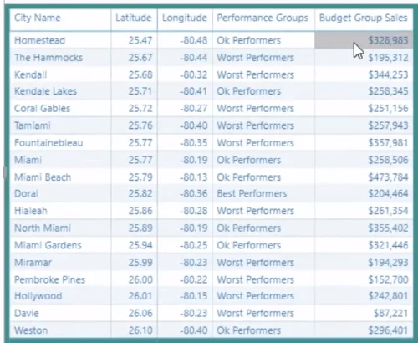Select the Pembroke Pines row name
418x343 pixels.
49,279
